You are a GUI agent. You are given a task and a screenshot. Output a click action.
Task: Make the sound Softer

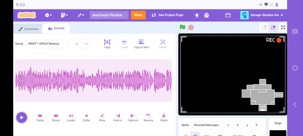[x=87, y=117]
